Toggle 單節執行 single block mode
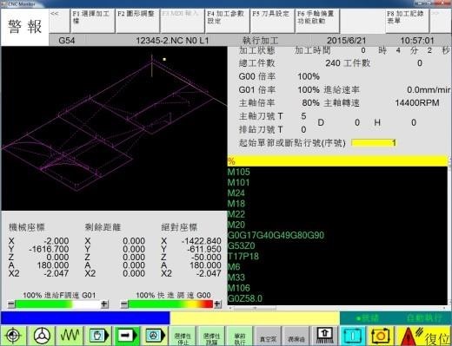The width and height of the screenshot is (452, 346). point(239,336)
